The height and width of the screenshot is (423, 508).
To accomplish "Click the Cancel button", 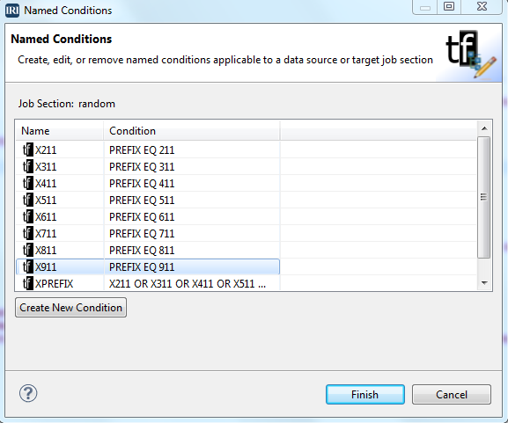I will pyautogui.click(x=452, y=395).
